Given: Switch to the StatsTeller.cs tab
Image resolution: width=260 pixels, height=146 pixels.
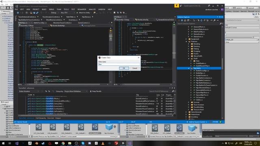Looking at the screenshot, I should [x=71, y=17].
